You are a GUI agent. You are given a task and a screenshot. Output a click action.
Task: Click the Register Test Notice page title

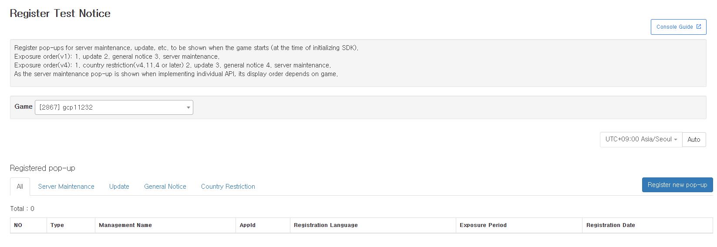[x=60, y=13]
